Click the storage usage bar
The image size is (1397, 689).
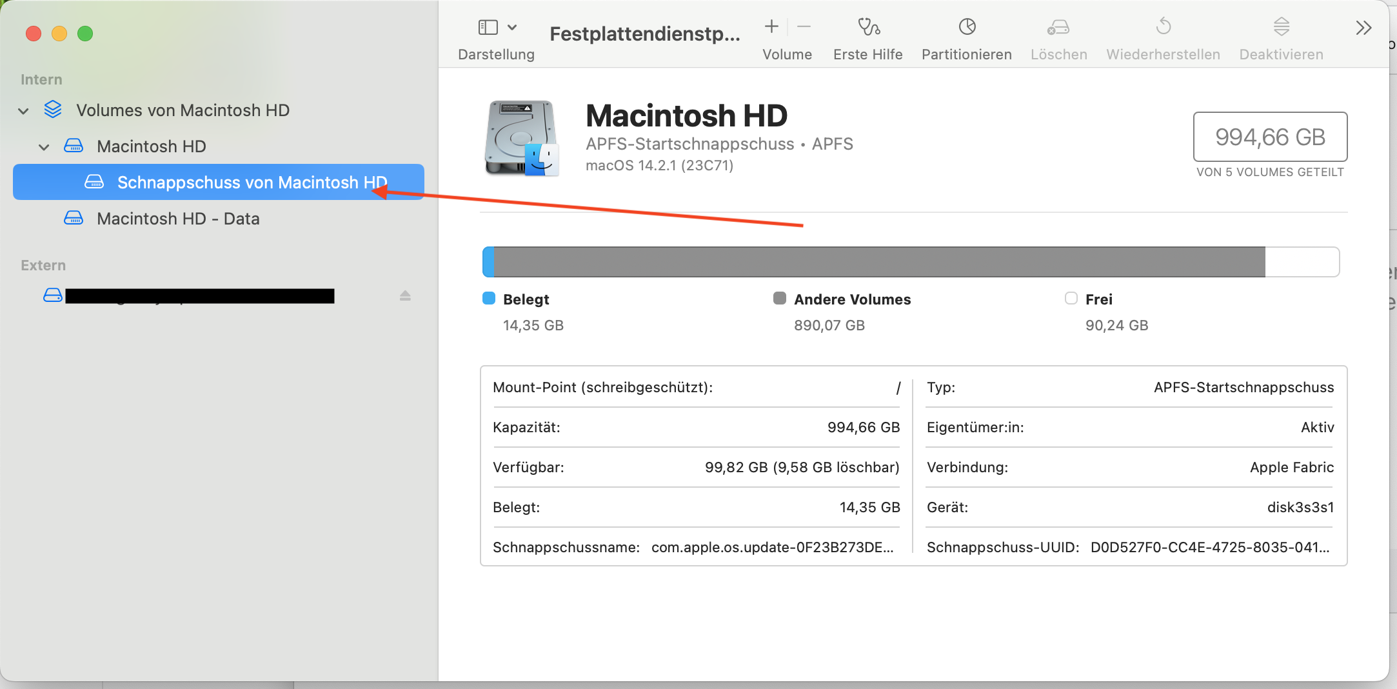point(910,262)
